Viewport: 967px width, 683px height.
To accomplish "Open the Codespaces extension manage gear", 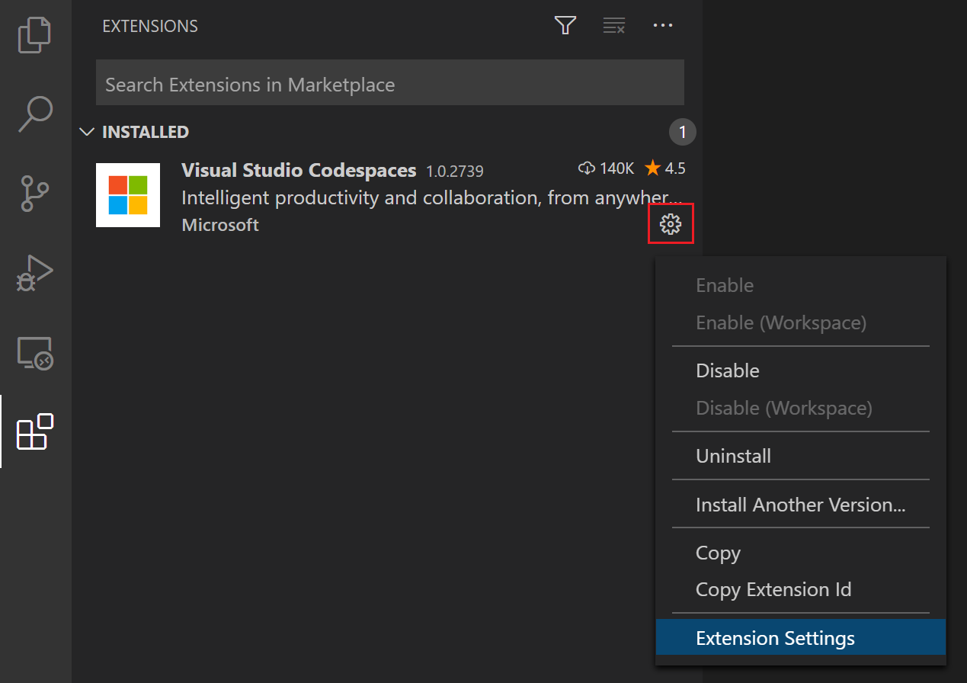I will click(671, 224).
